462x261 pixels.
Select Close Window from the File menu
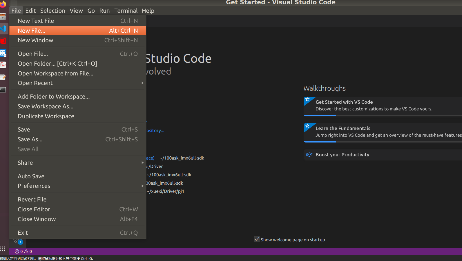coord(78,219)
